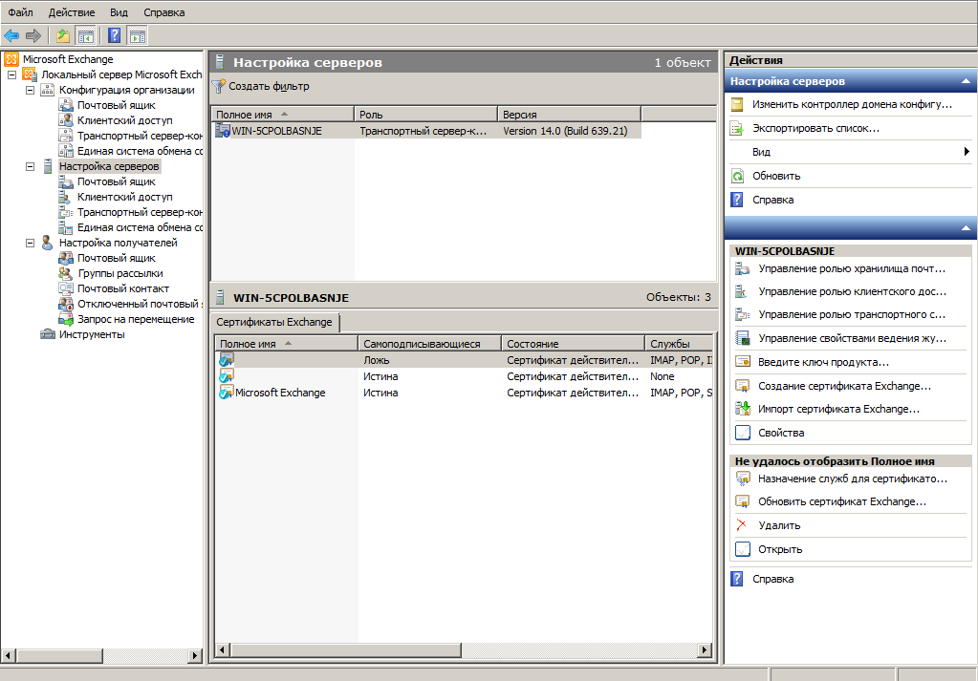Click the Import Exchange certificate icon

click(x=742, y=409)
